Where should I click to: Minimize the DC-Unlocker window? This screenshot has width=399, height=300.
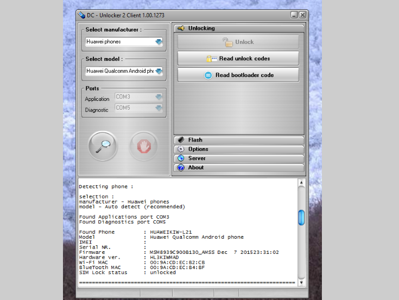(294, 15)
